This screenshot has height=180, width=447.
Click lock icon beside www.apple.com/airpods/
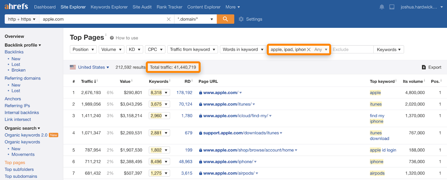click(201, 173)
